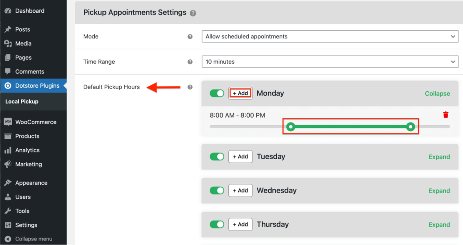Expand the Wednesday pickup hours
Screen dimensions: 463x245
[439, 191]
